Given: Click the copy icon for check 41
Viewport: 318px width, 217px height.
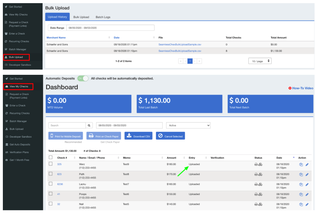Looking at the screenshot, I should [x=301, y=194].
